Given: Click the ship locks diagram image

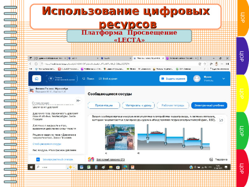Looking at the screenshot, I should point(174,137).
